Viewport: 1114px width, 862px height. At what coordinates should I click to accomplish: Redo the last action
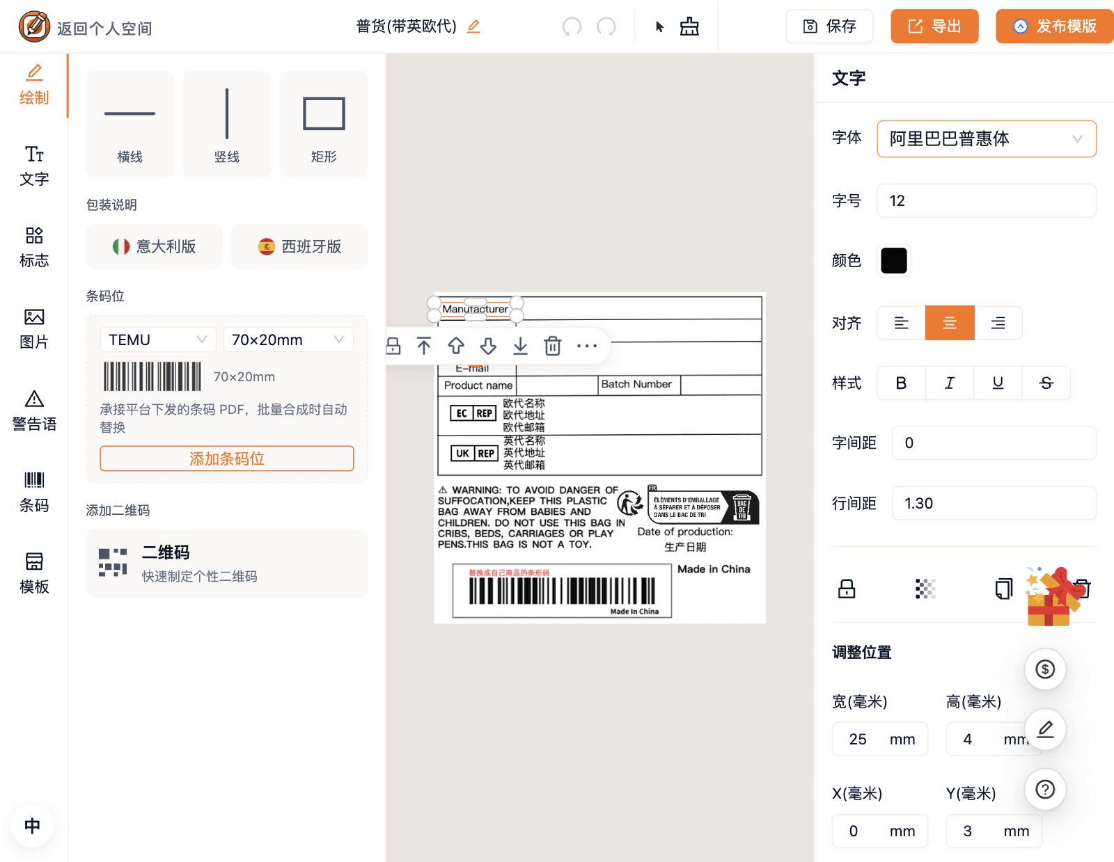point(606,26)
